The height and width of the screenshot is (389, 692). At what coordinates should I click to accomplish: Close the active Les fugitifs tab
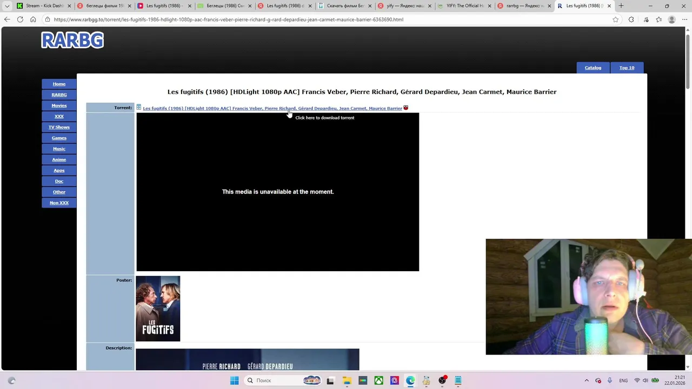click(609, 6)
